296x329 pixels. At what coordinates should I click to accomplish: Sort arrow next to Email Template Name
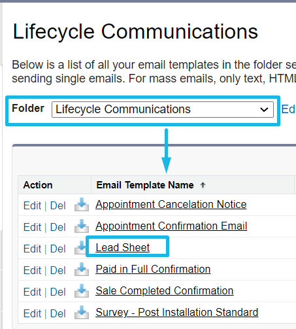pyautogui.click(x=203, y=185)
